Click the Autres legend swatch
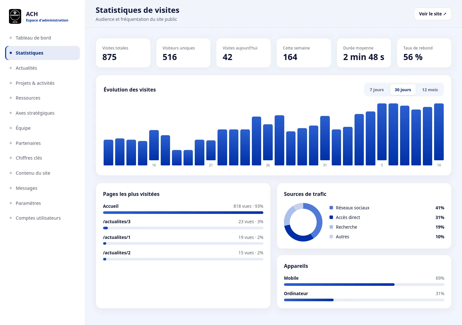Viewport: 462px width, 325px height. coord(331,237)
